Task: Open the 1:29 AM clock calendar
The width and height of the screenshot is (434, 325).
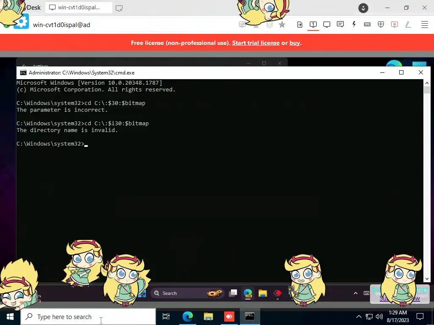Action: [398, 317]
